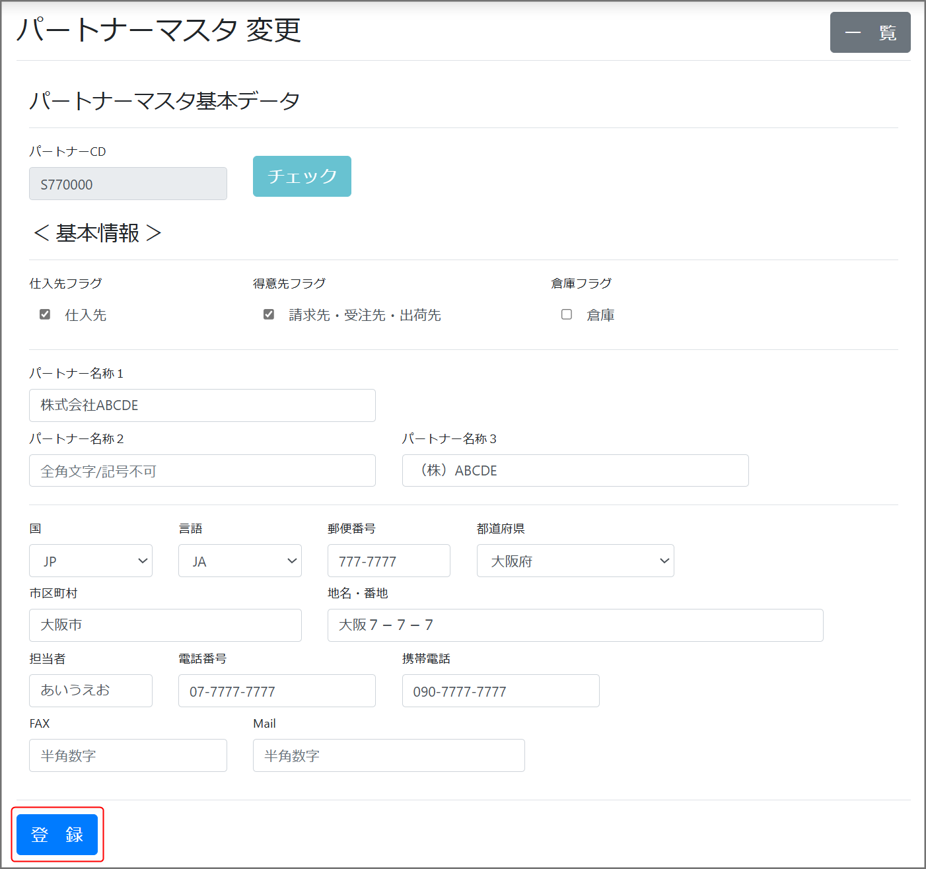Click the パートナーCD field
The width and height of the screenshot is (926, 869).
coord(127,184)
